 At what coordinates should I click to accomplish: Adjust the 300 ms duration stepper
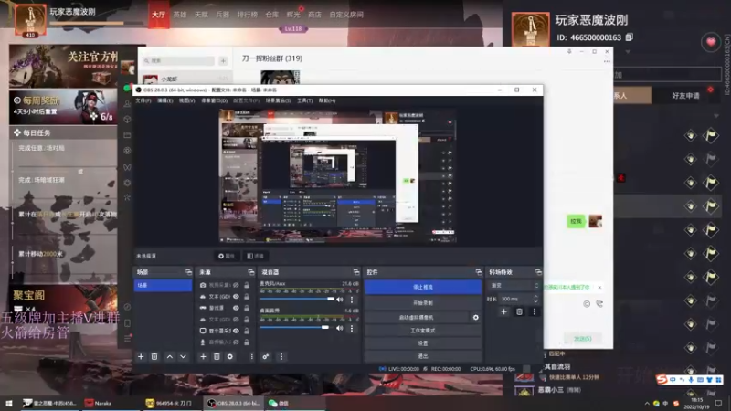[535, 299]
